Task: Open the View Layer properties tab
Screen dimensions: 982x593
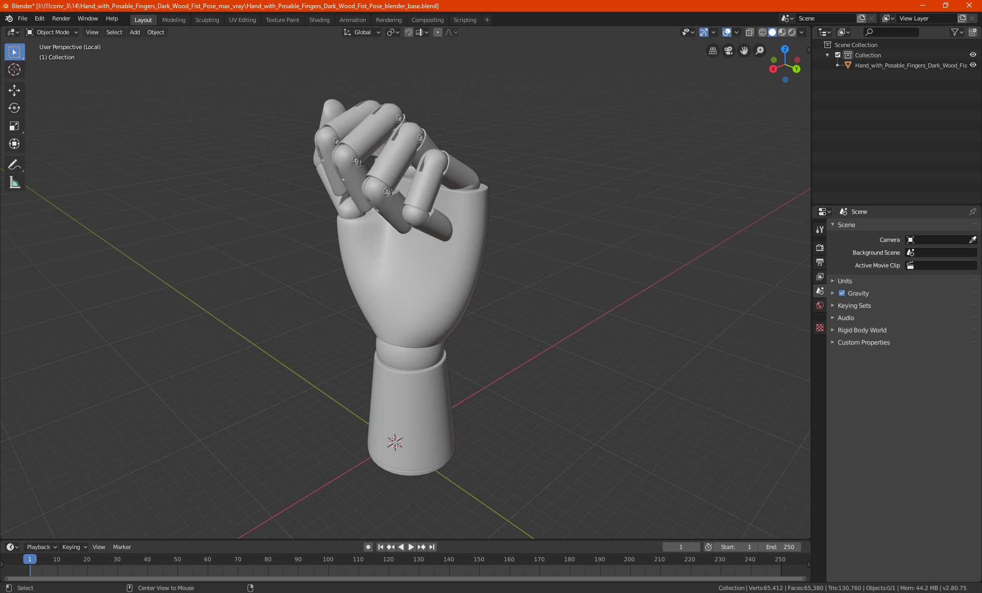Action: (x=820, y=276)
